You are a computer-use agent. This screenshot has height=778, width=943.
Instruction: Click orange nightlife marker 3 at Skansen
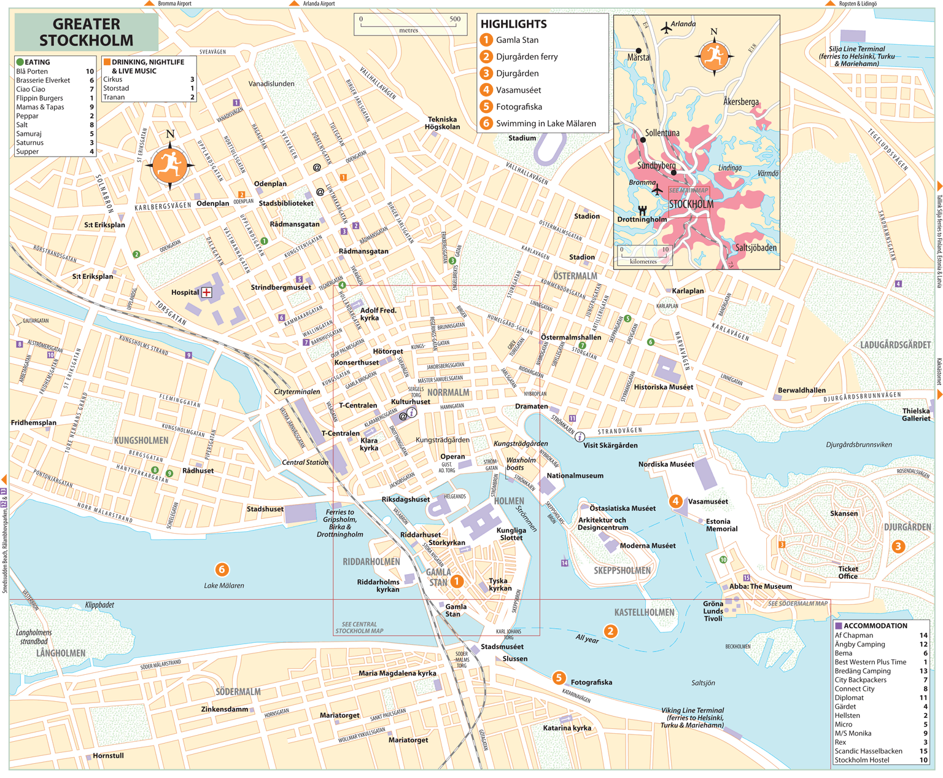(782, 545)
